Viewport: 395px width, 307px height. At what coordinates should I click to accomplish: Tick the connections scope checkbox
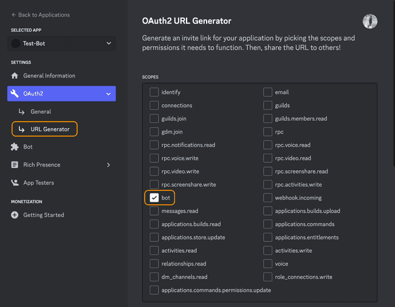[154, 105]
